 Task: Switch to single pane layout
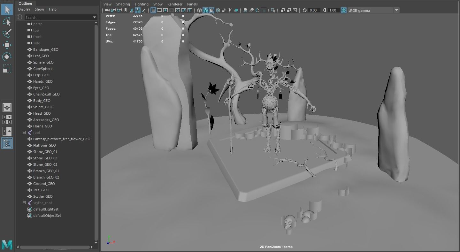coord(7,108)
